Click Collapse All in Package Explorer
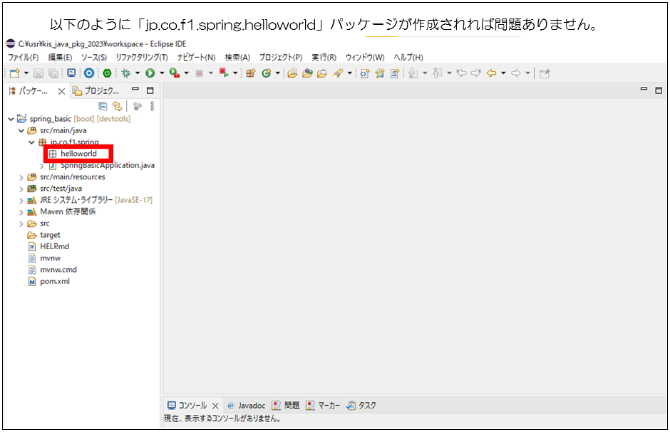Image resolution: width=670 pixels, height=432 pixels. (x=103, y=105)
